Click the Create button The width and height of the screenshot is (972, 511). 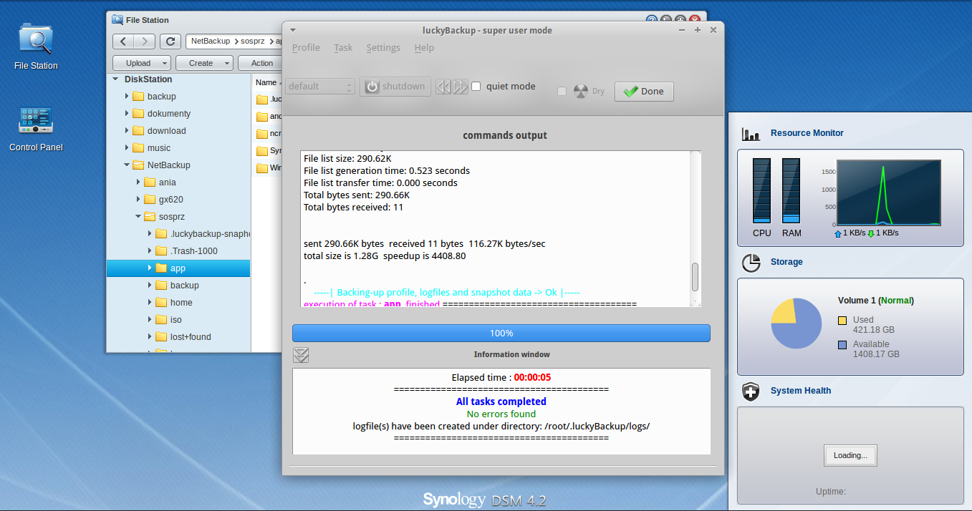(x=204, y=63)
